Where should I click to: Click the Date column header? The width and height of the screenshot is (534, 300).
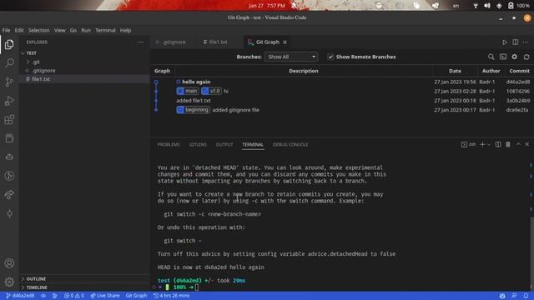coord(455,71)
